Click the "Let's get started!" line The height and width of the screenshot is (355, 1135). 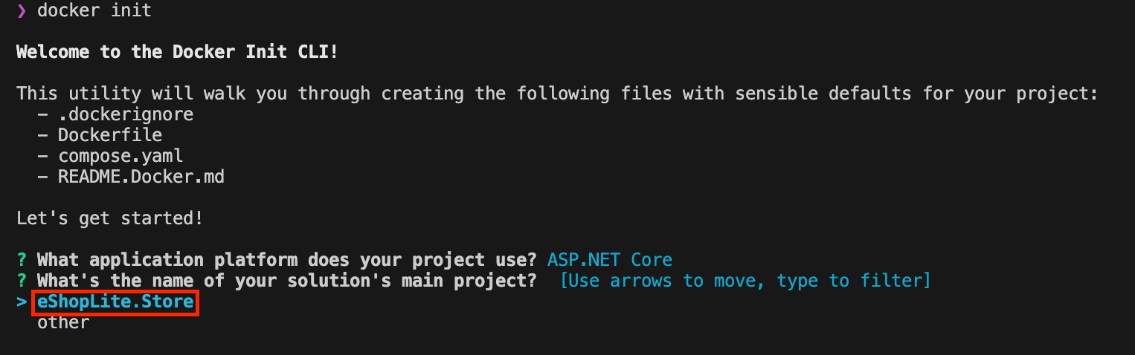tap(110, 218)
